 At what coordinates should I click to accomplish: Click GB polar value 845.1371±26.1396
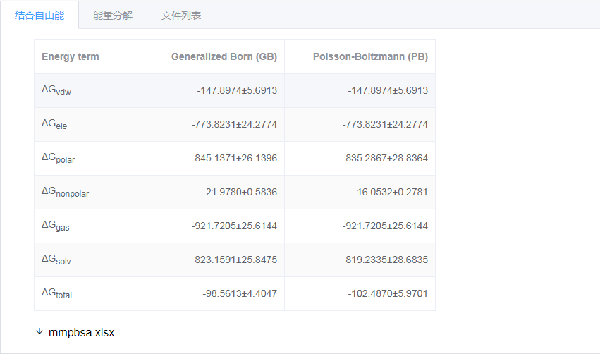point(235,158)
